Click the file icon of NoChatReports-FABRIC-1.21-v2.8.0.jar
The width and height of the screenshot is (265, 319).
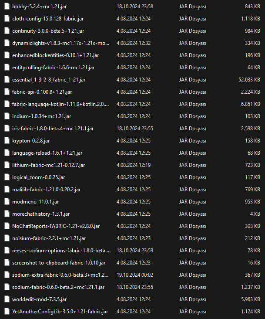tap(7, 226)
